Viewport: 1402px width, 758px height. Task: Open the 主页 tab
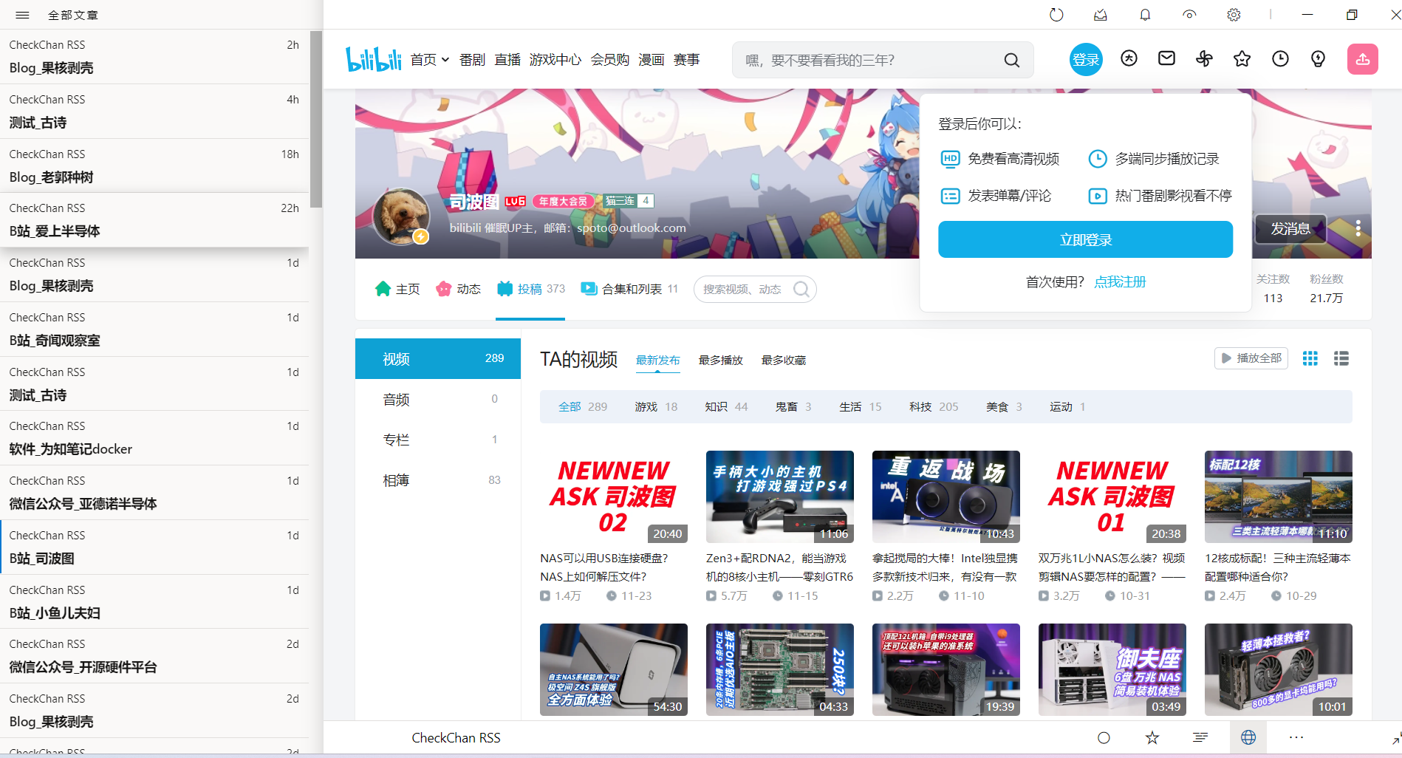point(397,289)
